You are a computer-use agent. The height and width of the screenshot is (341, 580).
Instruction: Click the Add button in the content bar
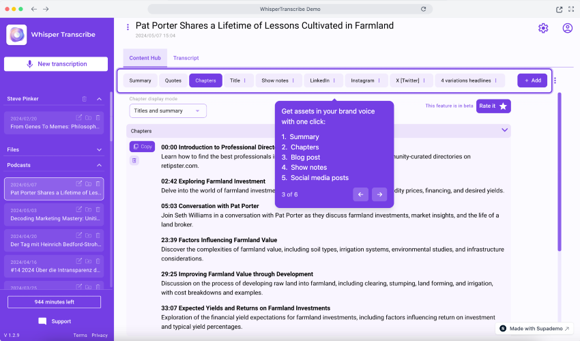tap(532, 80)
